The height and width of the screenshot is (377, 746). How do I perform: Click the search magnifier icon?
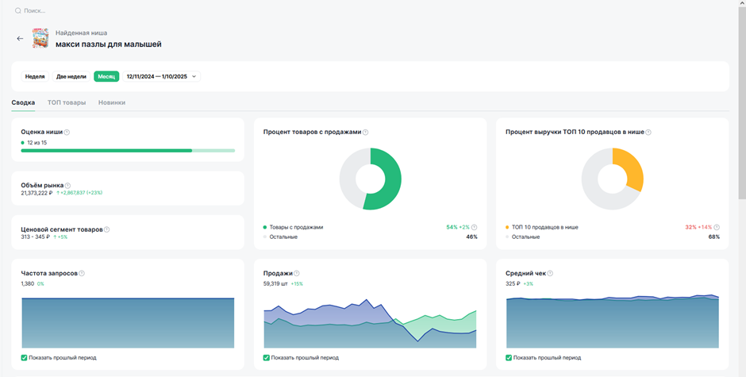tap(18, 10)
